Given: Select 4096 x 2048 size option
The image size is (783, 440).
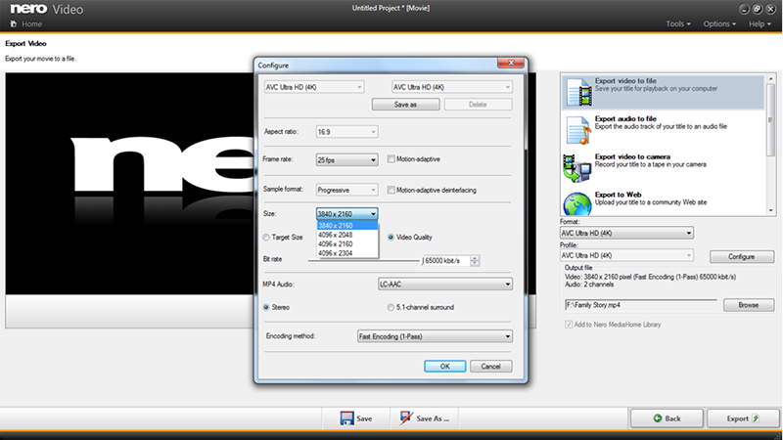Looking at the screenshot, I should (347, 235).
